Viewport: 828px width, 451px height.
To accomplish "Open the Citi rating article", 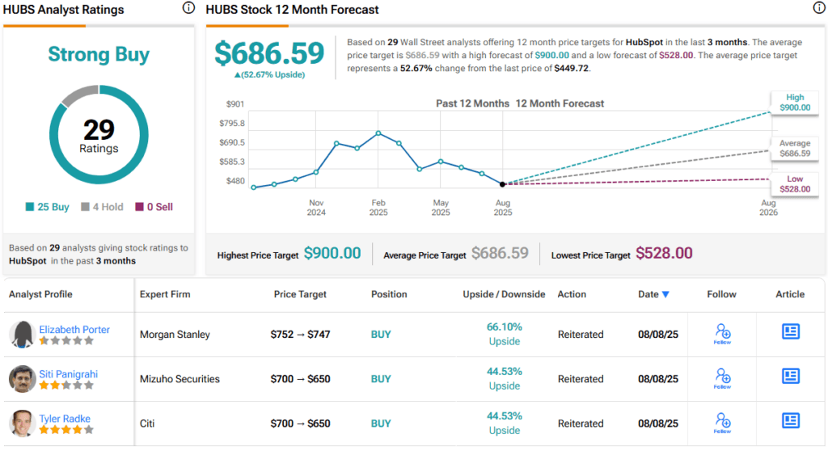I will click(791, 420).
